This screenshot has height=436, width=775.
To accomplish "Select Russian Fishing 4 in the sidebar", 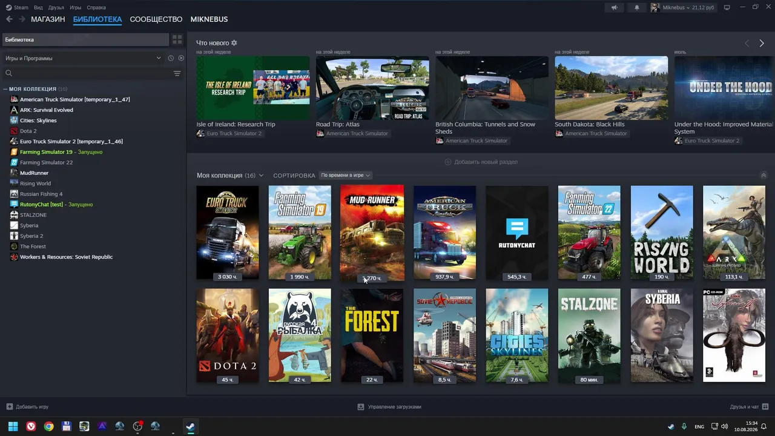I will point(41,194).
